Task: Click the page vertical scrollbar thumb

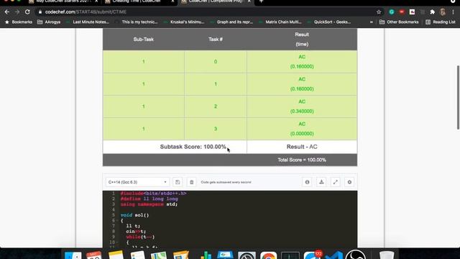Action: [458, 97]
